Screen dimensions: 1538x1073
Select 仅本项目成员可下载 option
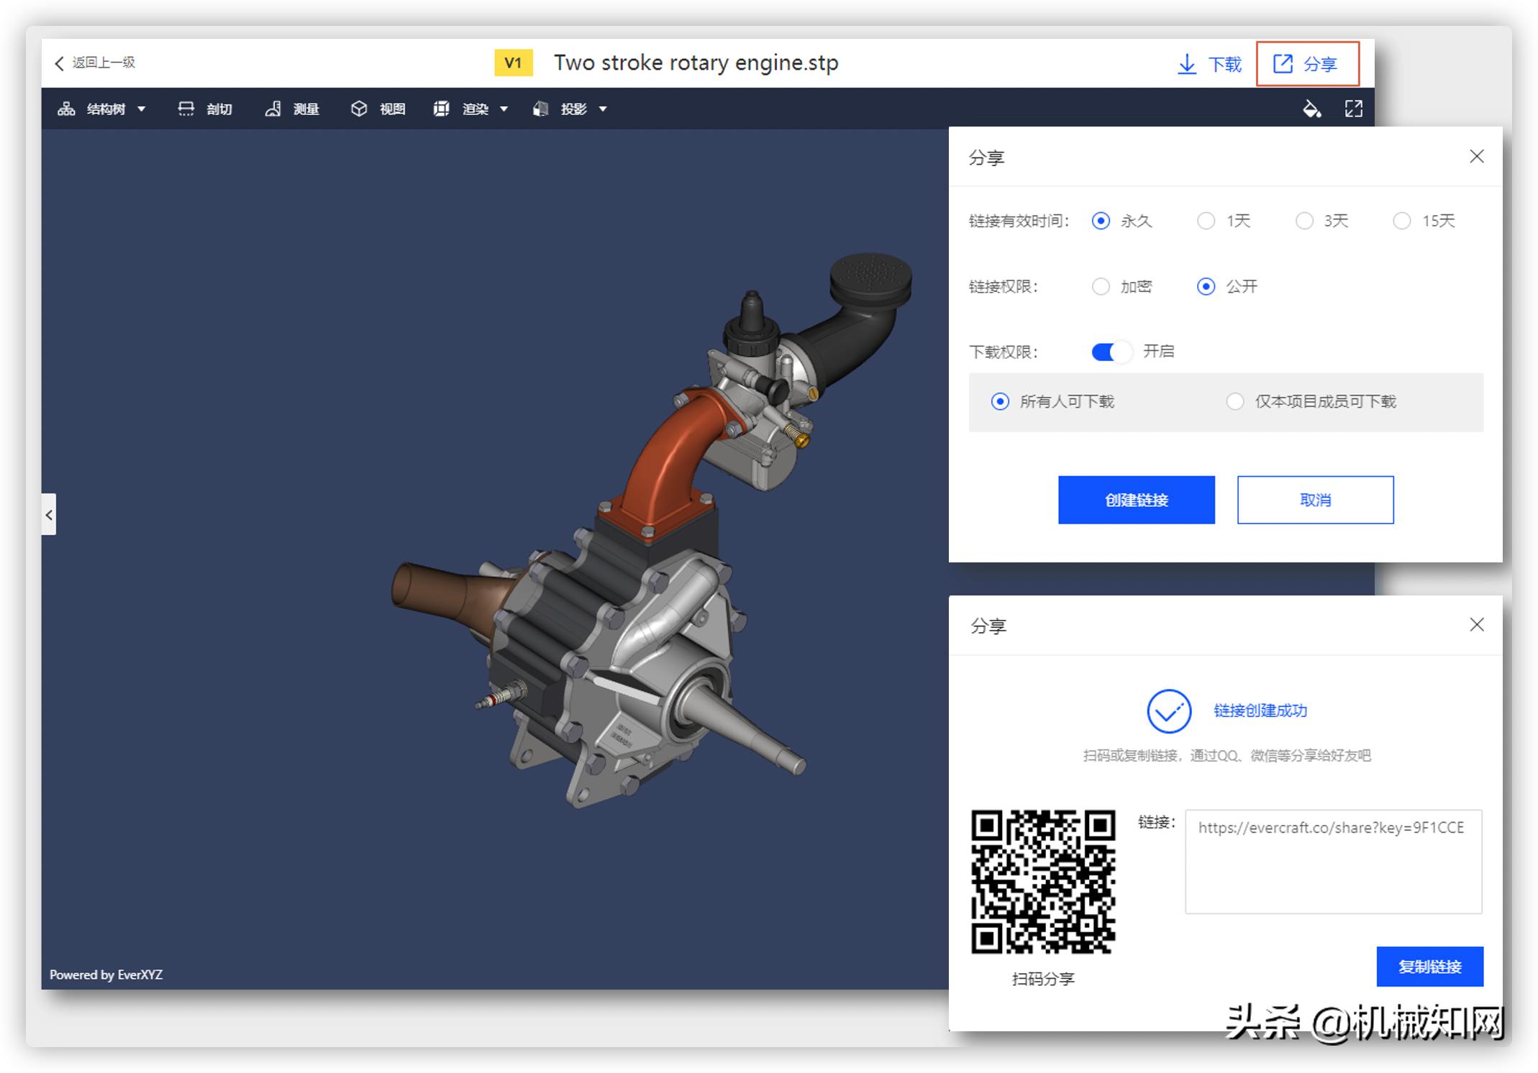tap(1234, 401)
